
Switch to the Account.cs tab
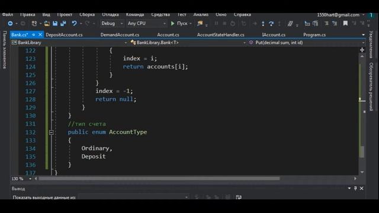pos(168,35)
